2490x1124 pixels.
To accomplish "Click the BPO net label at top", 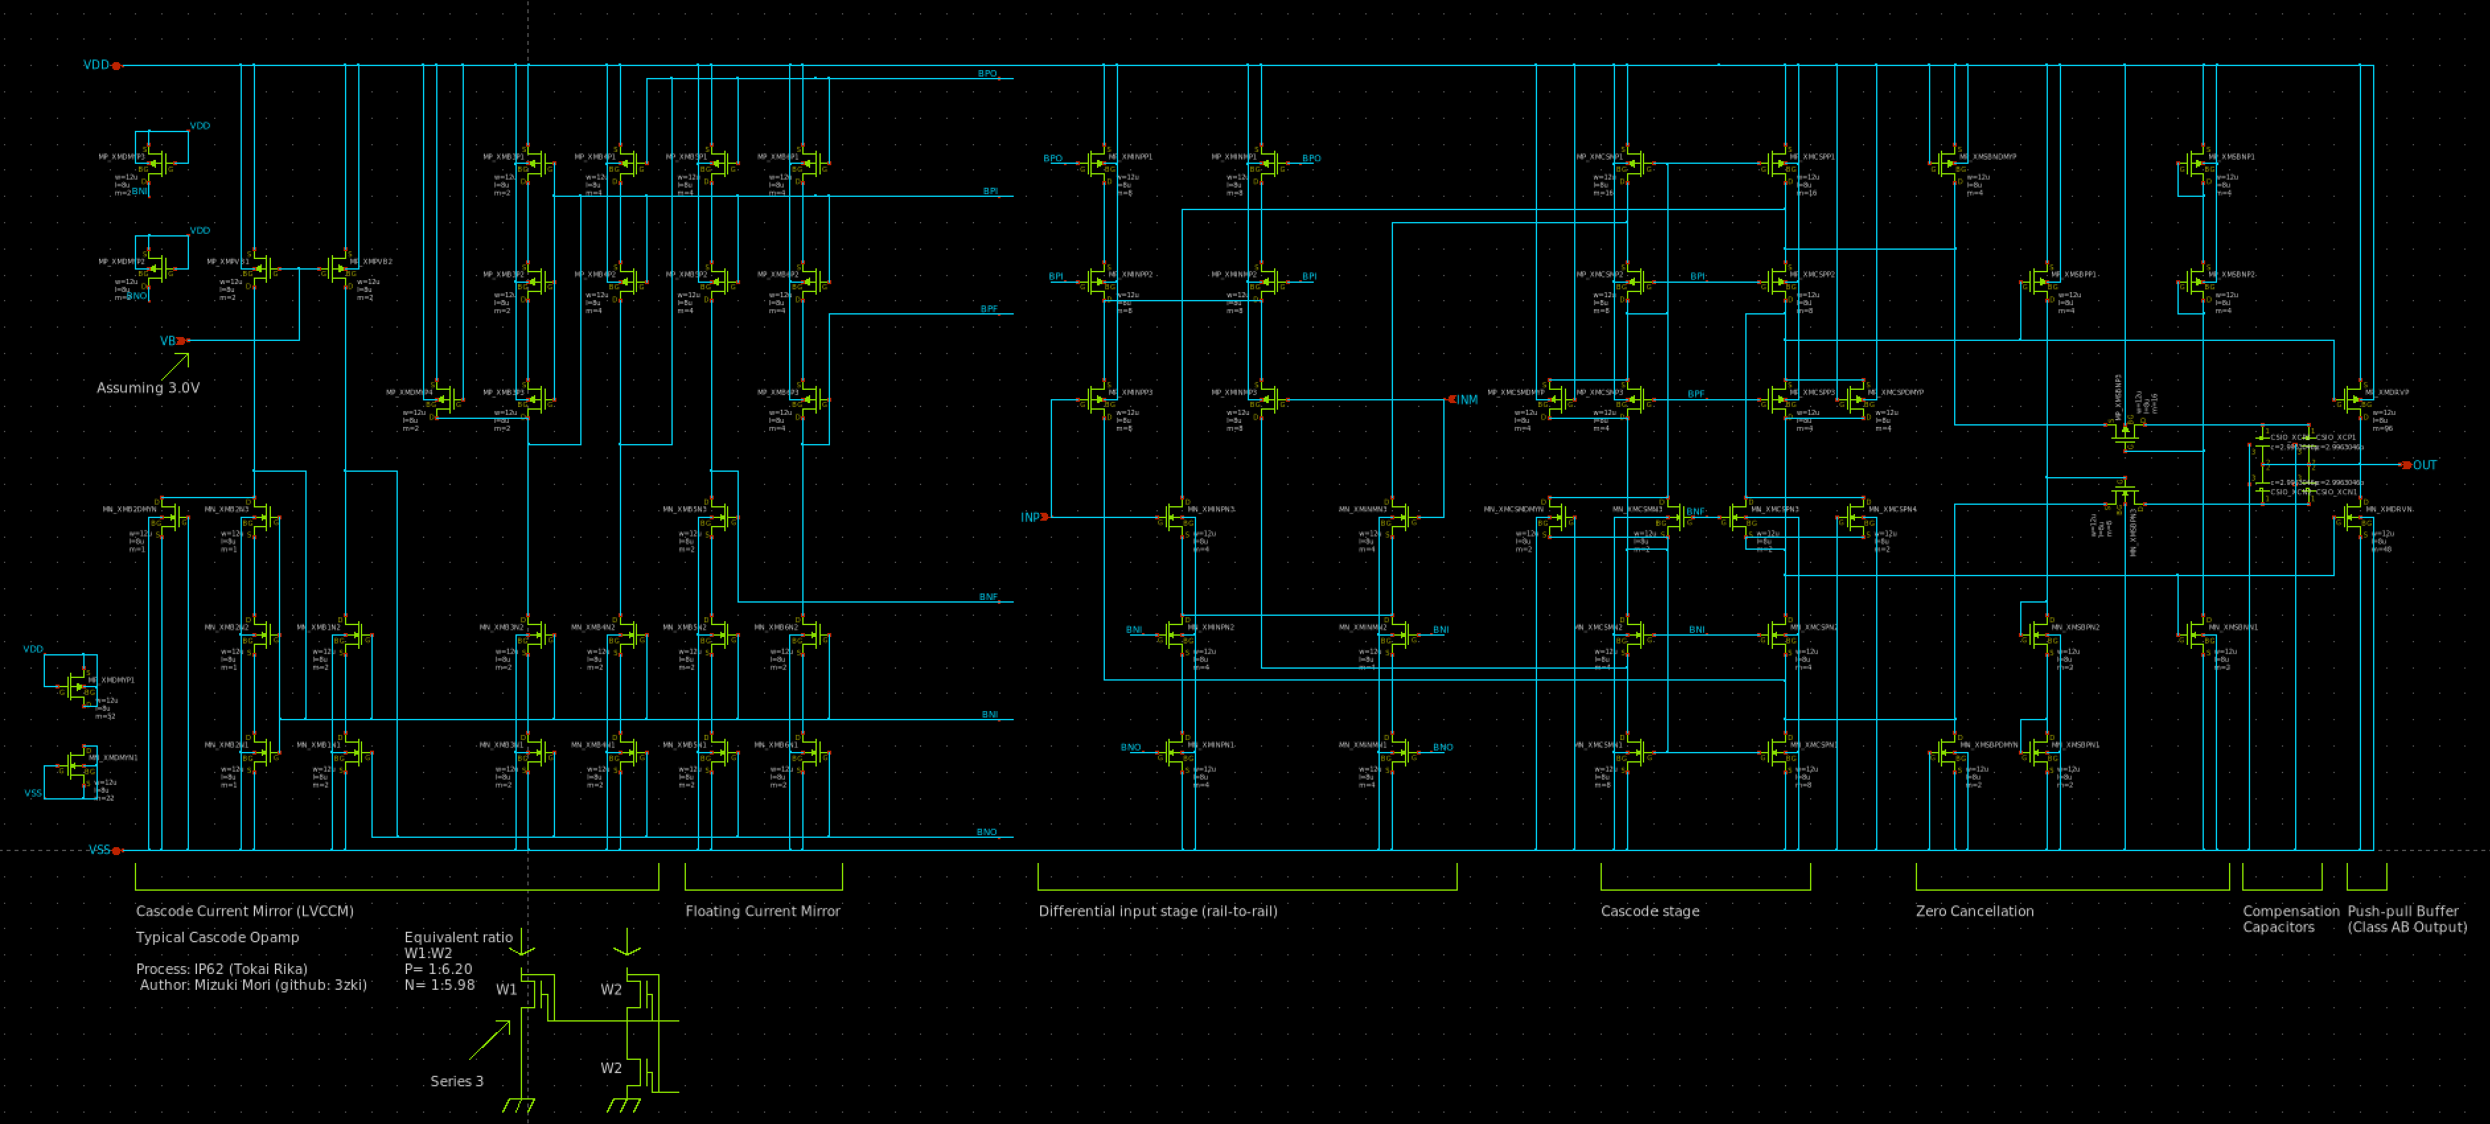I will pyautogui.click(x=987, y=73).
